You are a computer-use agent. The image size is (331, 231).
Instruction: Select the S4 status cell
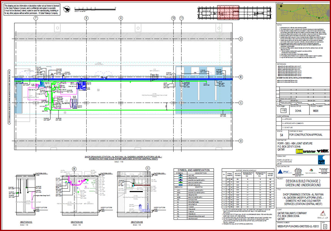pyautogui.click(x=281, y=136)
